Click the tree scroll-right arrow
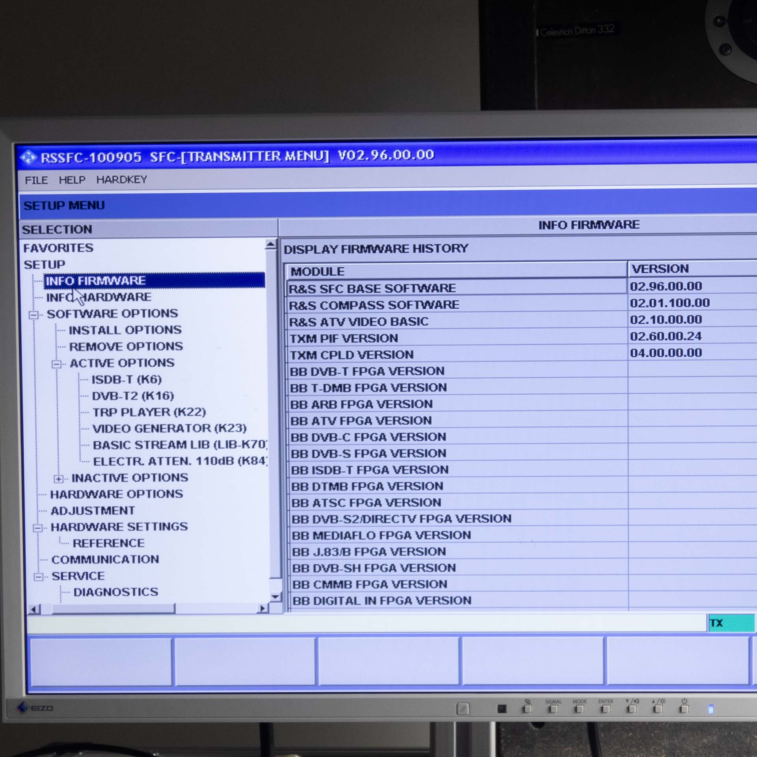The image size is (757, 757). click(262, 608)
